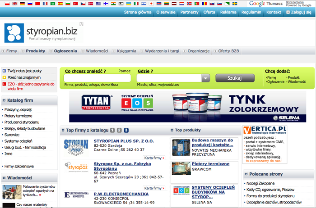The width and height of the screenshot is (316, 208).
Task: Pick the French flag
Action: pyautogui.click(x=45, y=4)
